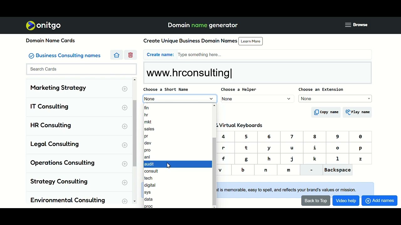
Task: Select 'digital' option in dropdown list
Action: (178, 185)
